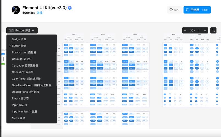Click the blue verified badge icon

coord(70,8)
